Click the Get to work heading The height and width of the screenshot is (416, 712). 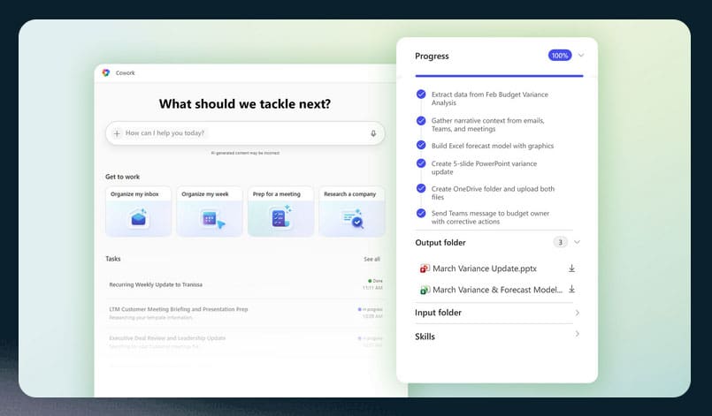click(x=123, y=177)
